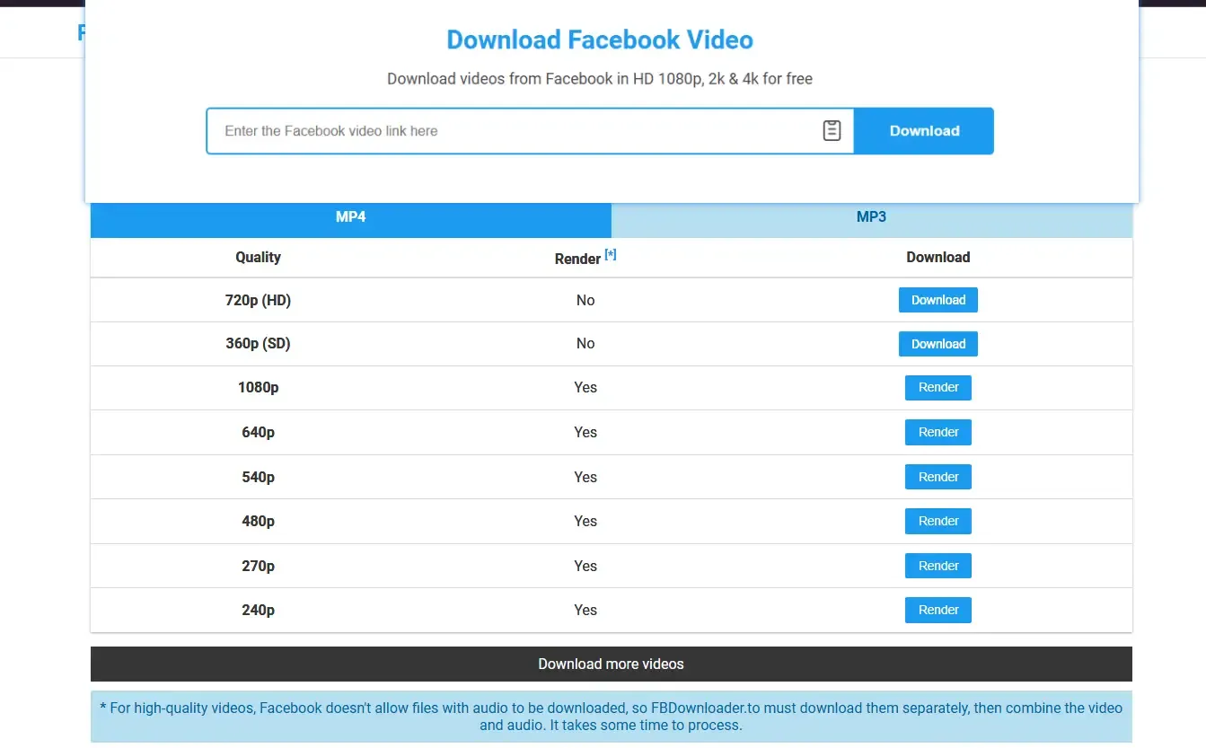Screen dimensions: 1206x748
Task: Render the 1080p video
Action: click(938, 387)
